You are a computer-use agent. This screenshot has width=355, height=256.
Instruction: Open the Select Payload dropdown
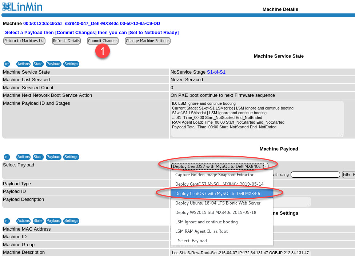pyautogui.click(x=220, y=166)
